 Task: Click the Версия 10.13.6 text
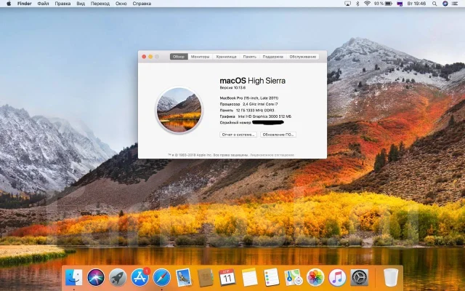232,87
